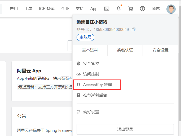
Task: Click the 公告 heading
Action: tap(22, 116)
